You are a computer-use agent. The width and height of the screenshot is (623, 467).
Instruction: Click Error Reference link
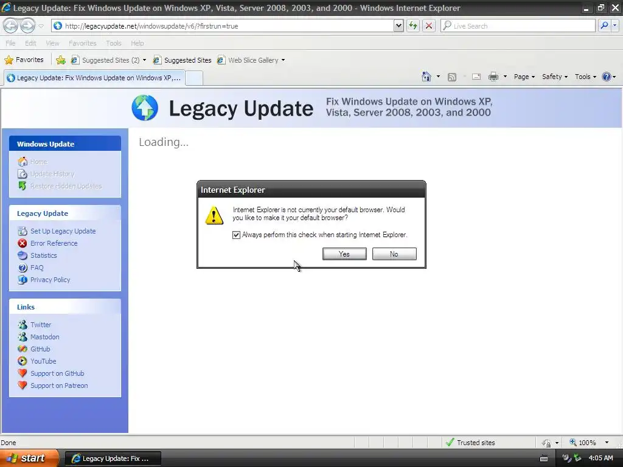tap(54, 243)
